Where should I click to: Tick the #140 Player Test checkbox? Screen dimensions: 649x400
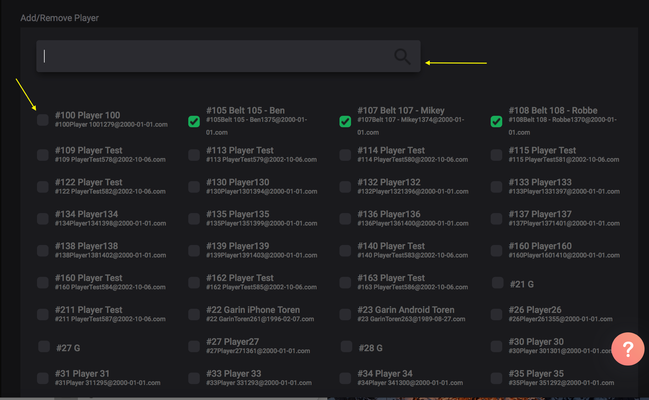345,251
